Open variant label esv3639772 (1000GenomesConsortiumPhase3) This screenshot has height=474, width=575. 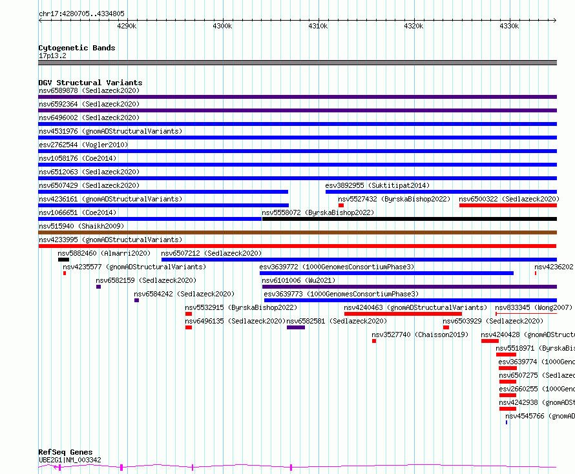click(337, 267)
